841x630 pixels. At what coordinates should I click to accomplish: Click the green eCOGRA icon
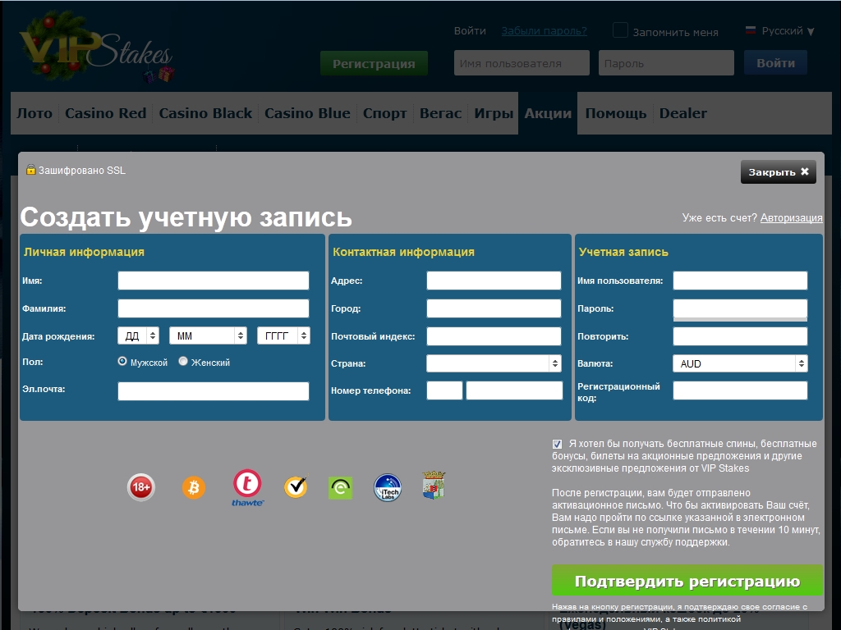340,488
